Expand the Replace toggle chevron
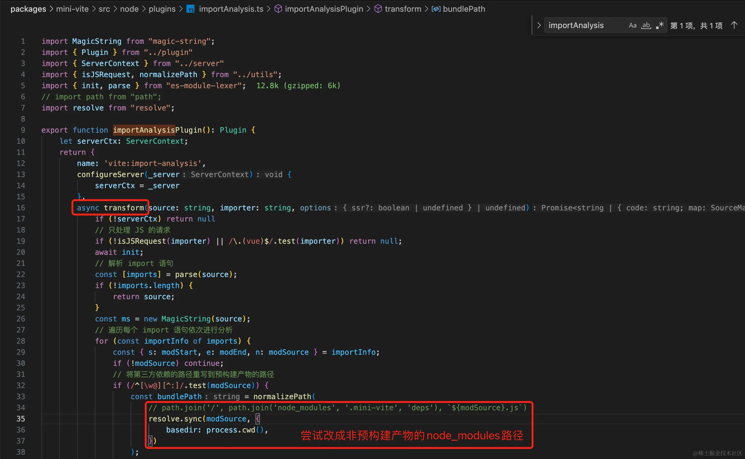This screenshot has height=459, width=745. 539,26
